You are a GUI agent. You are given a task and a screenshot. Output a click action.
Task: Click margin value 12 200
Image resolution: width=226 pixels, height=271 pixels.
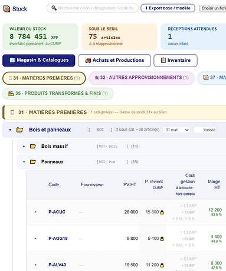pos(215,210)
